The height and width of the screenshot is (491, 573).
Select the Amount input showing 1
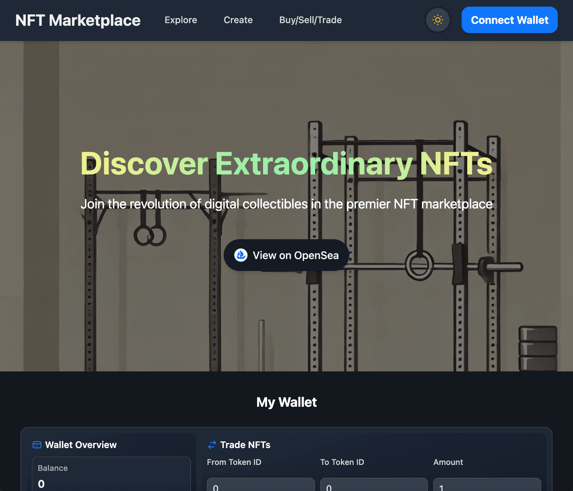pos(487,486)
